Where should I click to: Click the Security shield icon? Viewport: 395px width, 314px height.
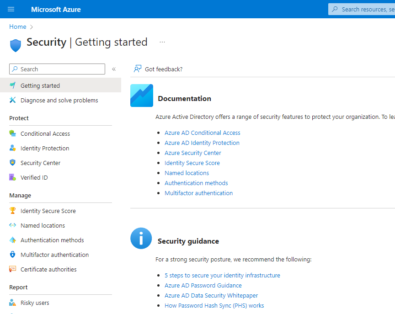point(16,46)
